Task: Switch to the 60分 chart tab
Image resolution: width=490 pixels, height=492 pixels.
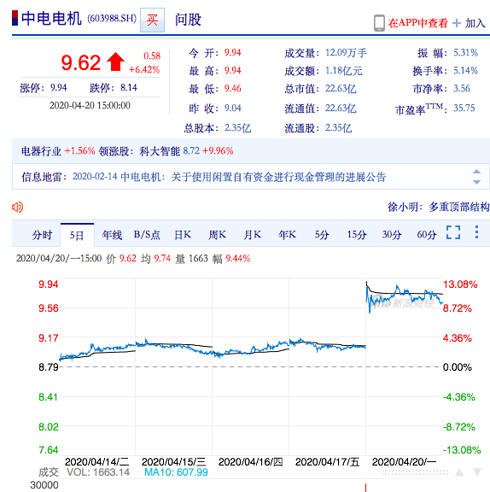Action: click(427, 235)
